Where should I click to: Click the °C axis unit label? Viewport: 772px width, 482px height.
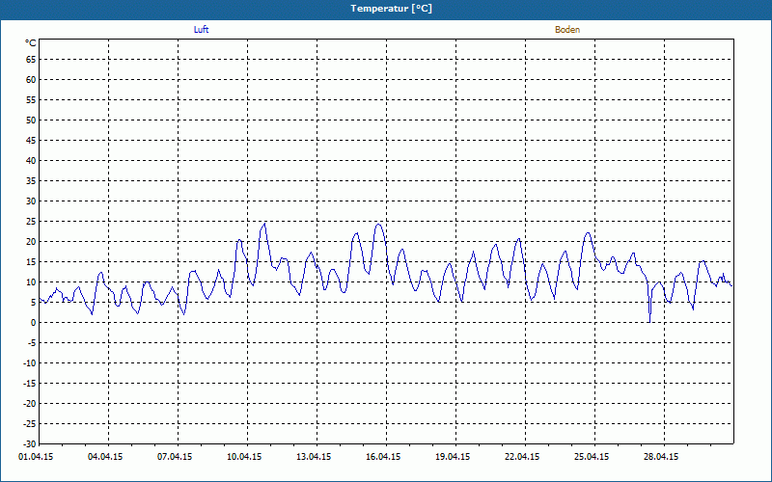31,43
